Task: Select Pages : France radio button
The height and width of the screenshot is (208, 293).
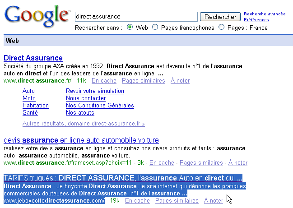Action: [221, 27]
